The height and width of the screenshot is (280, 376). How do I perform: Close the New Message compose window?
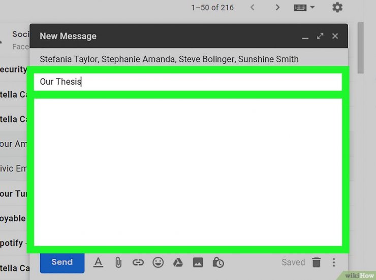pyautogui.click(x=335, y=36)
